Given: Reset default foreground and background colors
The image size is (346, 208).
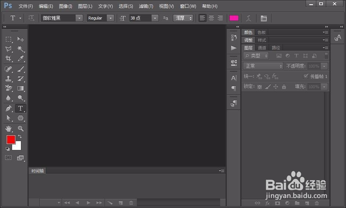Looking at the screenshot, I should tap(7, 149).
